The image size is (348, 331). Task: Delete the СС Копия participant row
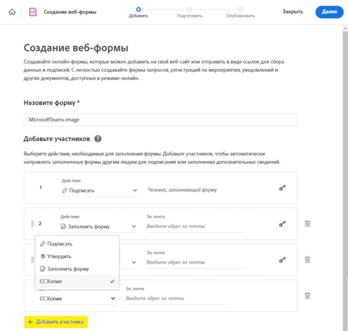tap(307, 296)
